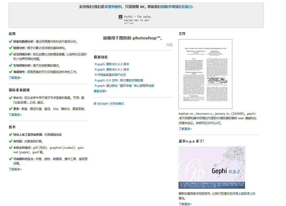
Task: Click the 盖非0.9.2 来了! heading
Action: pos(191,141)
